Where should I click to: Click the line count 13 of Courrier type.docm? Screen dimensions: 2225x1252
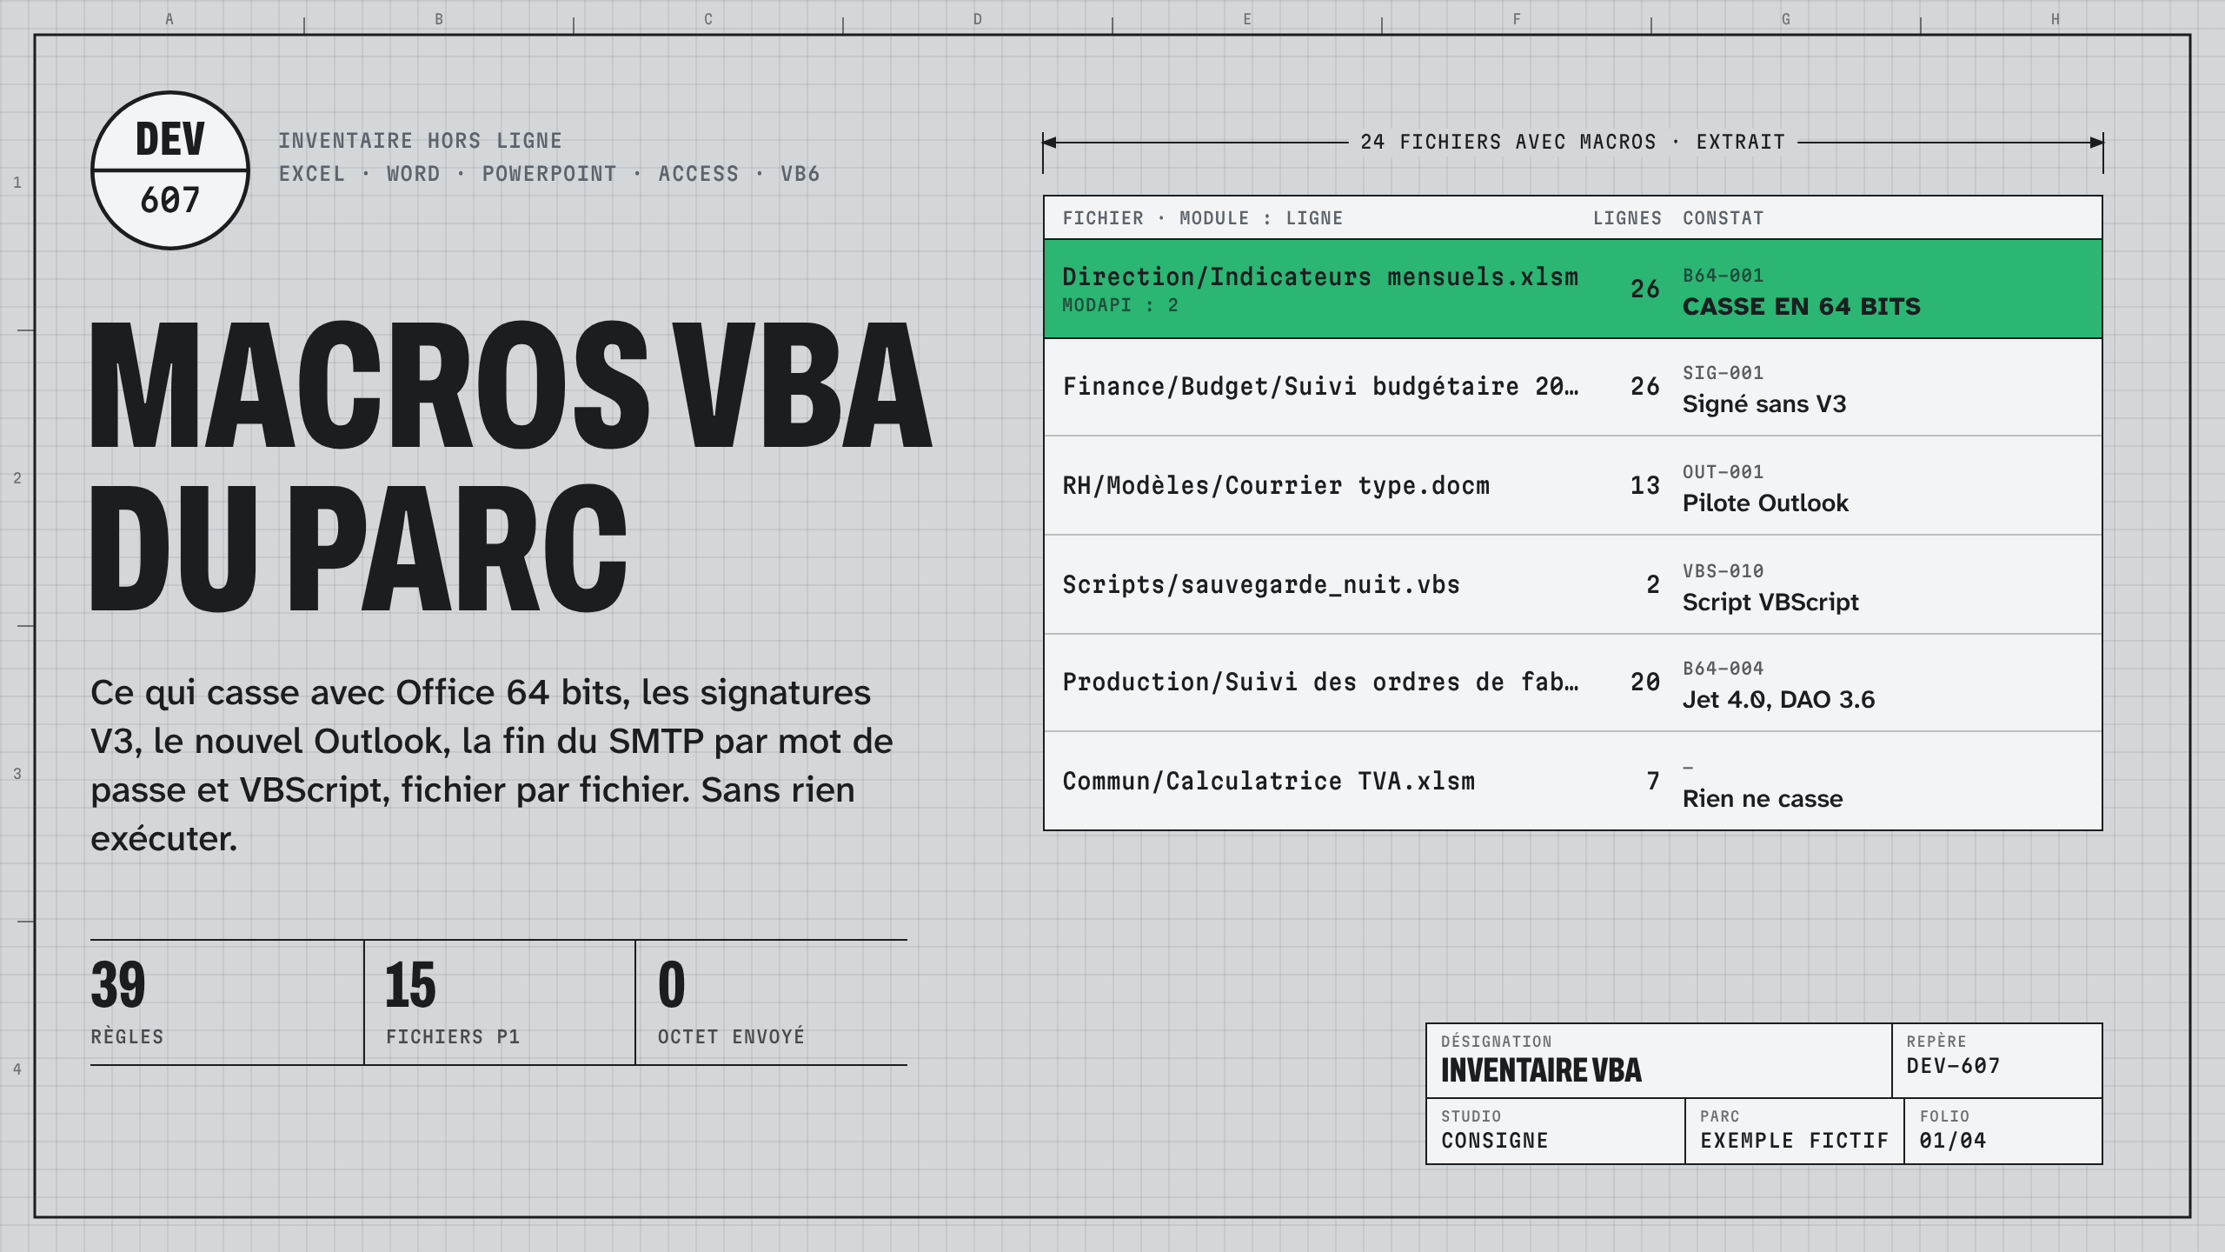pyautogui.click(x=1645, y=486)
